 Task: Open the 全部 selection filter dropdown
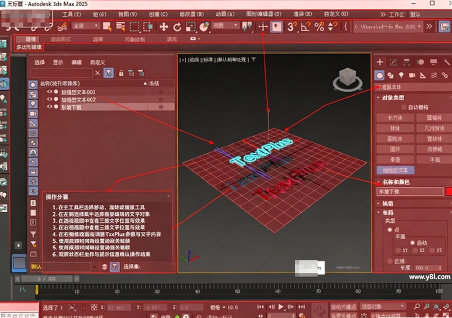(x=86, y=26)
